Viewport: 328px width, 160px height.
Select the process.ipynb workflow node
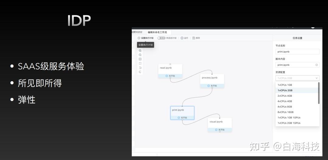pos(212,81)
